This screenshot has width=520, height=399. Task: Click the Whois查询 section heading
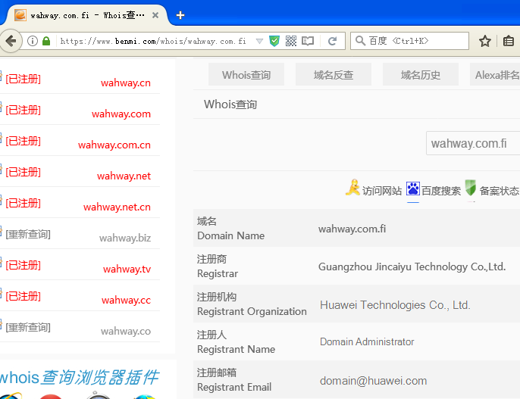pyautogui.click(x=230, y=104)
